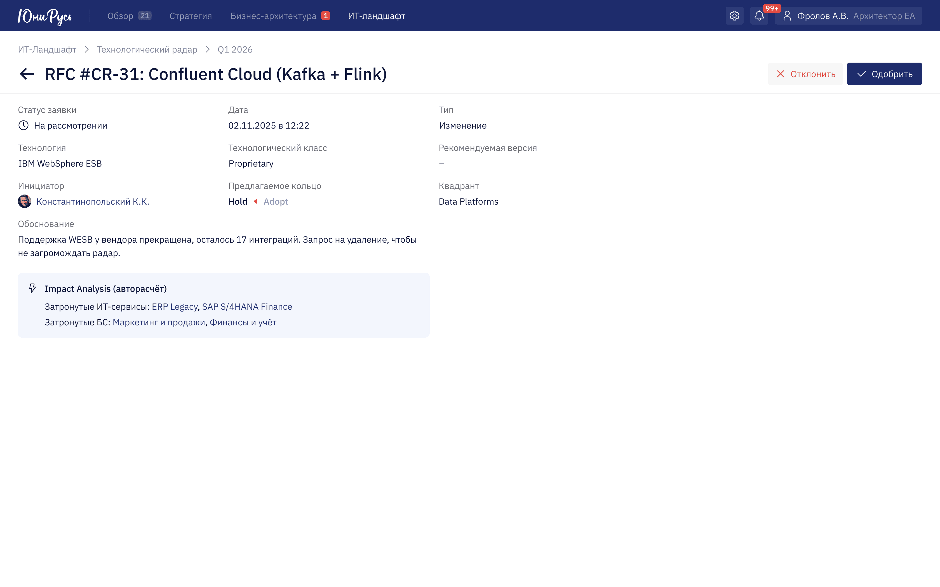Click the previous ring Adopt
940x587 pixels.
click(x=276, y=202)
